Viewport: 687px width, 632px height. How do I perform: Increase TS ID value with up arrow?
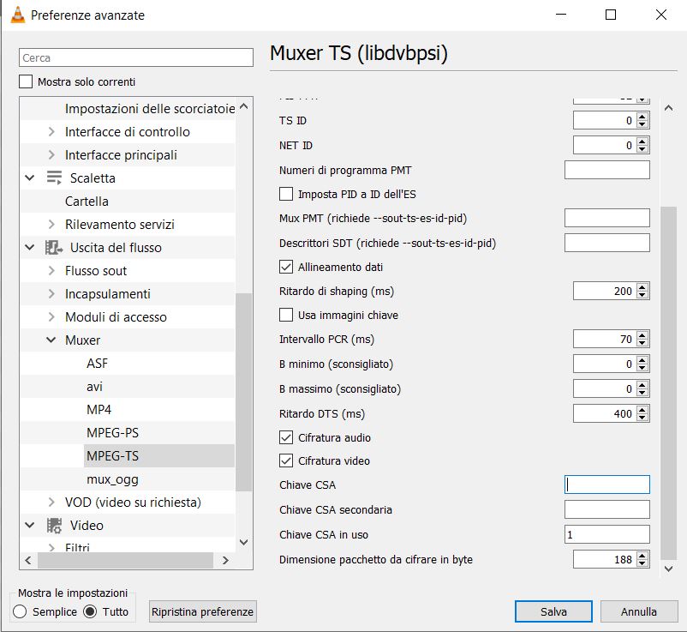click(x=642, y=117)
